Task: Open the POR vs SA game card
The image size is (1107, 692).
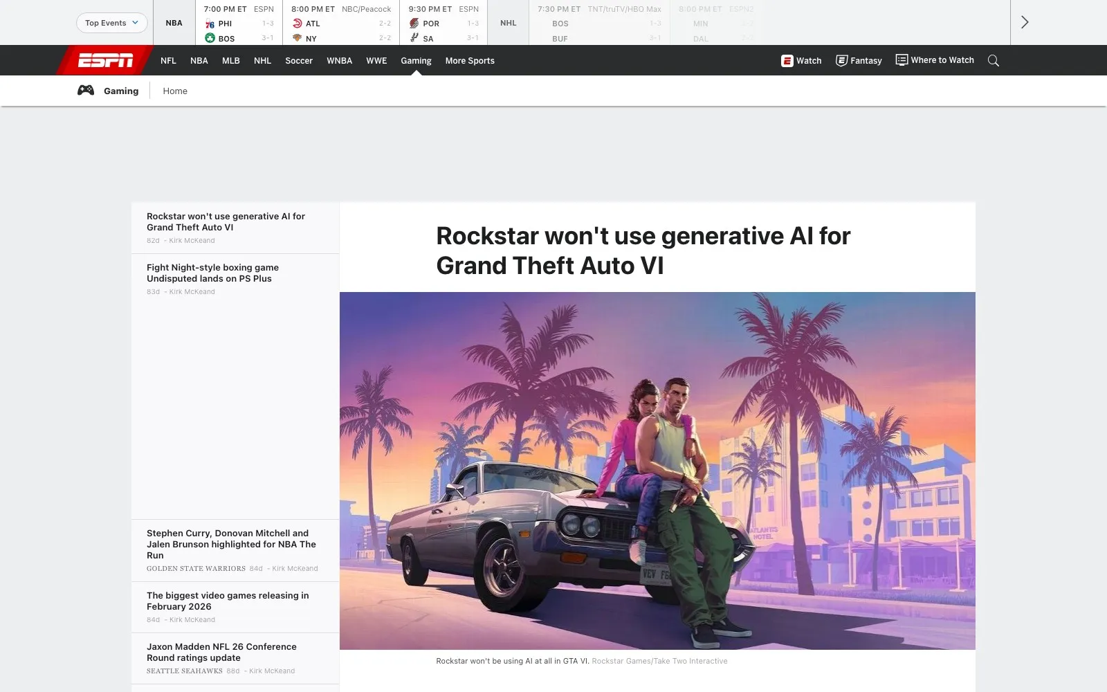Action: [x=443, y=24]
